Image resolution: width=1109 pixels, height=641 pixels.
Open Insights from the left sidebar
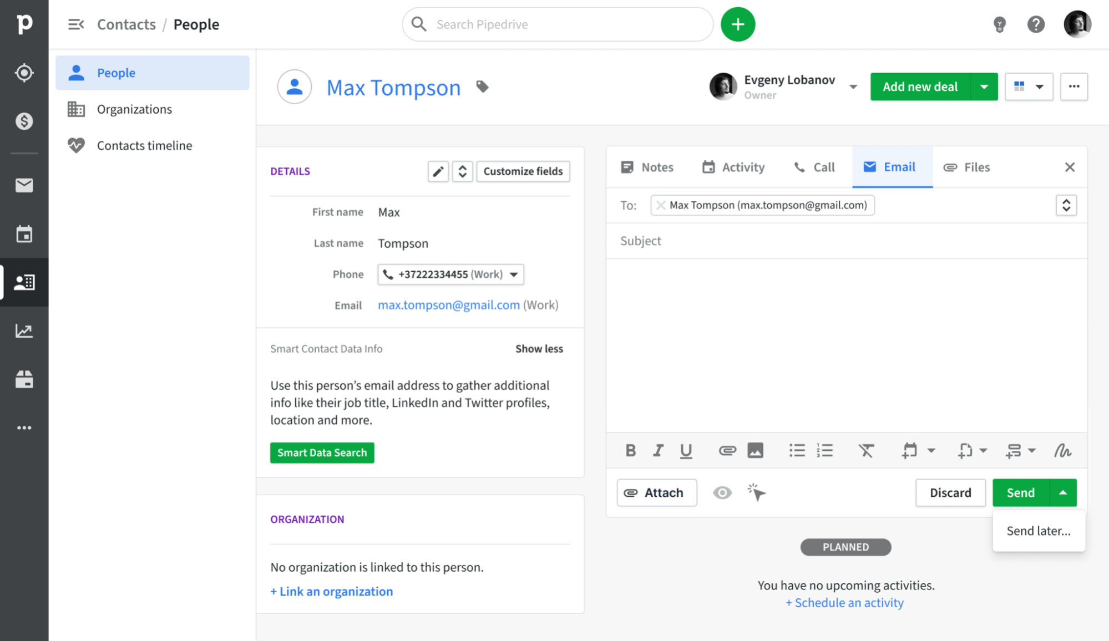point(24,330)
